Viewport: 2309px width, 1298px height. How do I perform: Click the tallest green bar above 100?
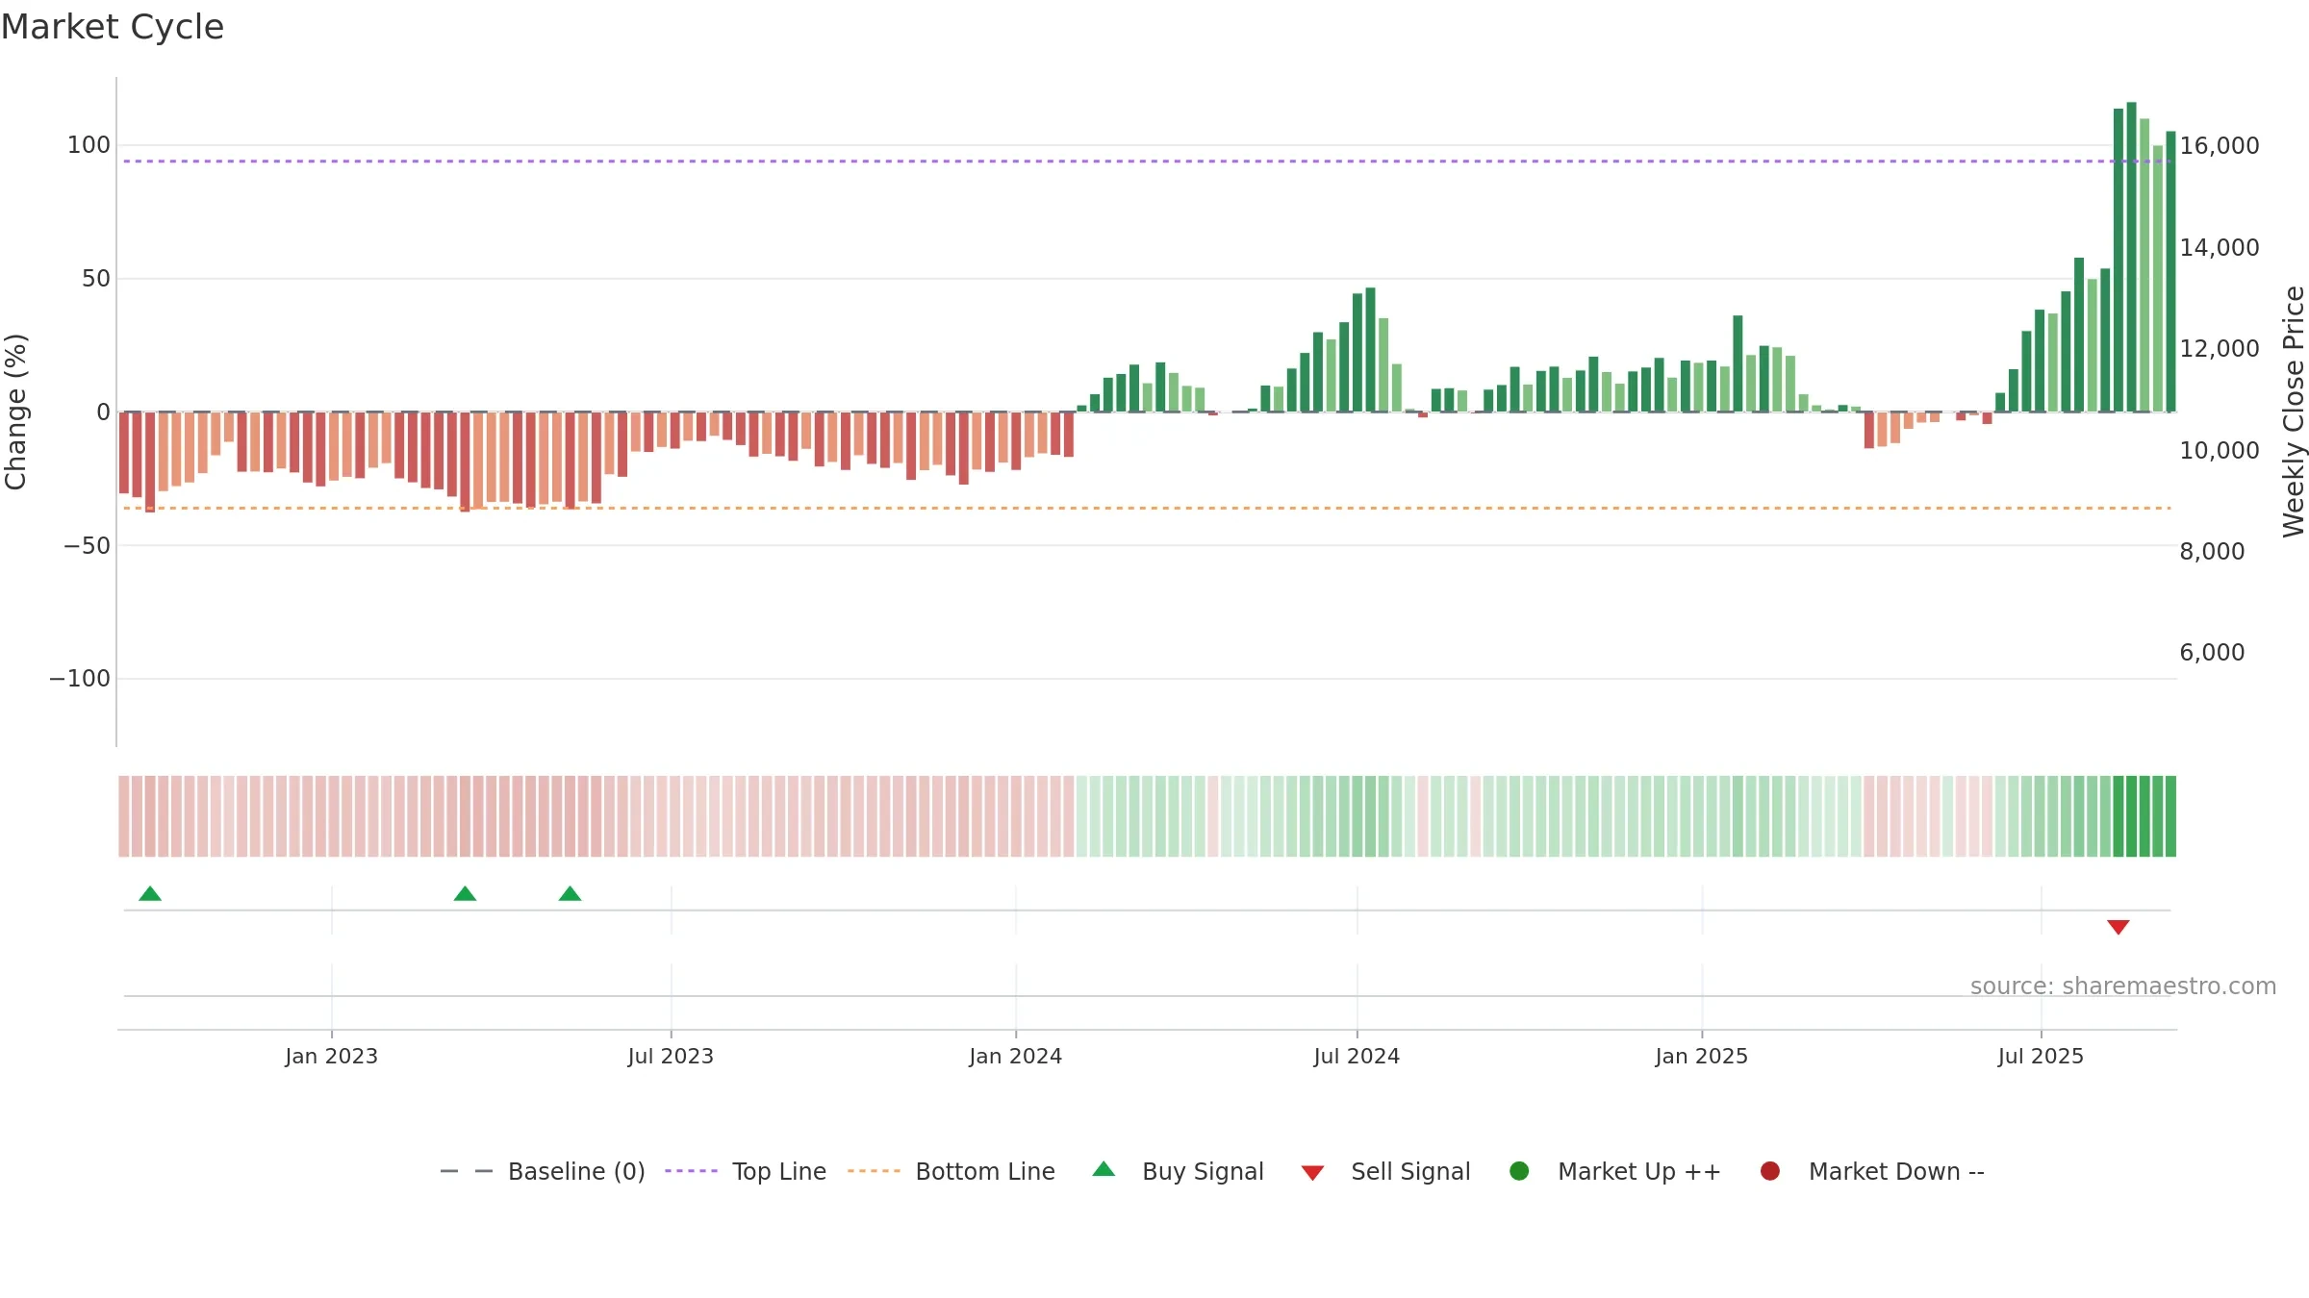click(2131, 257)
